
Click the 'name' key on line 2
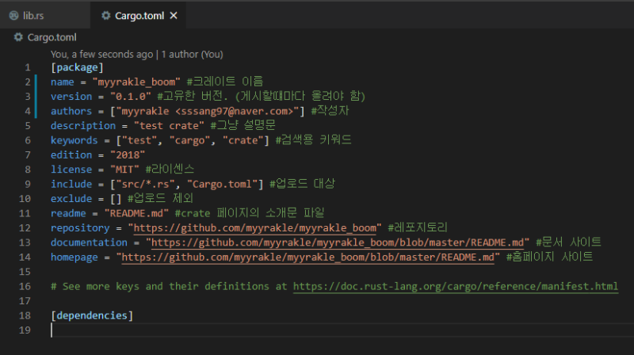(x=63, y=82)
